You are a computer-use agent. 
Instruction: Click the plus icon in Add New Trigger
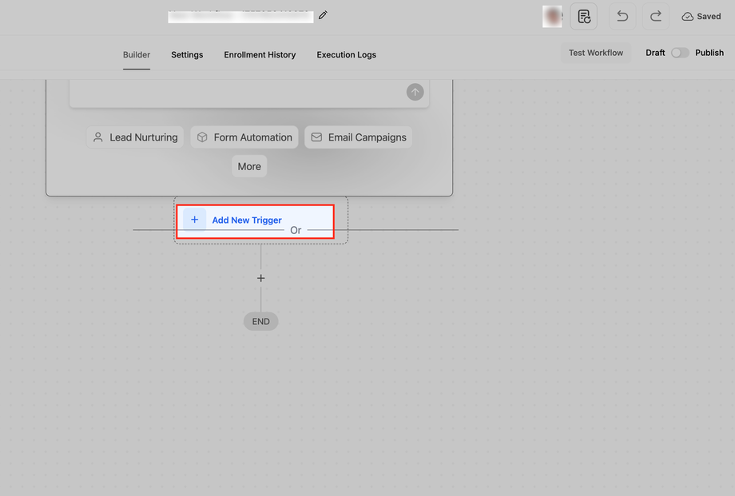[x=194, y=220]
